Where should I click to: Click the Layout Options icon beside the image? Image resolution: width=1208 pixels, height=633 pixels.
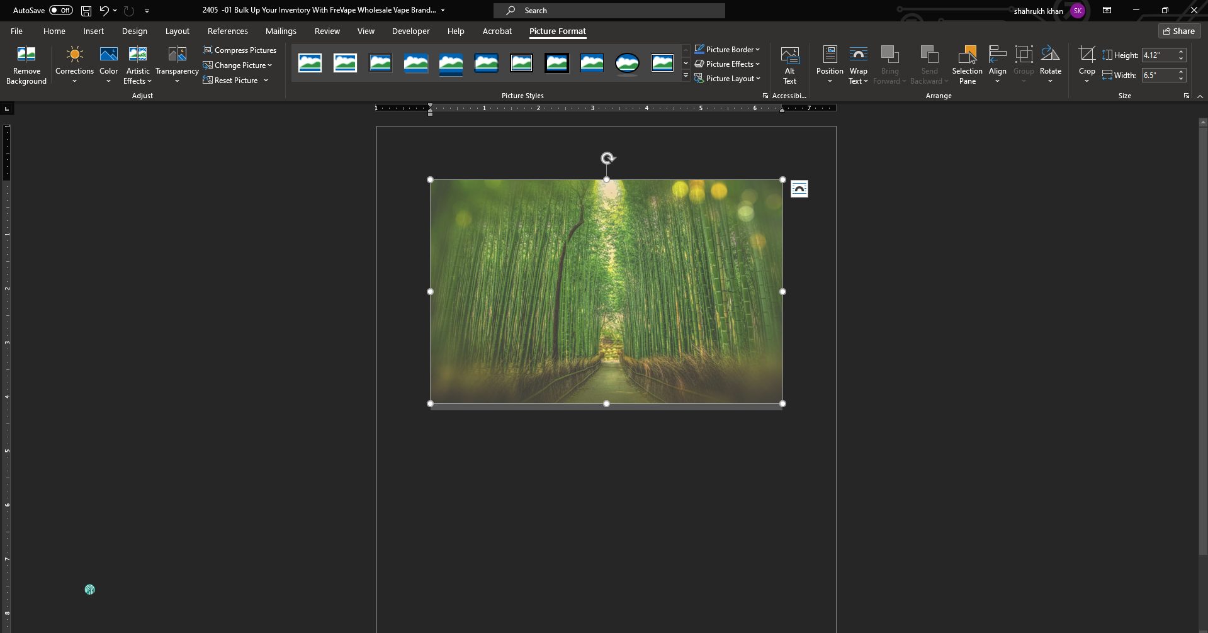pyautogui.click(x=799, y=189)
